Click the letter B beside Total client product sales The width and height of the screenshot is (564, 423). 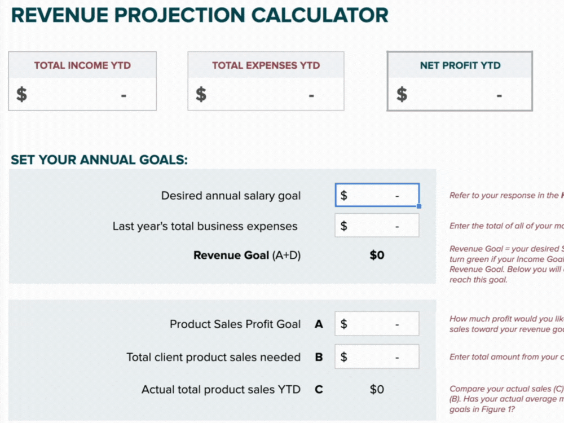point(319,357)
